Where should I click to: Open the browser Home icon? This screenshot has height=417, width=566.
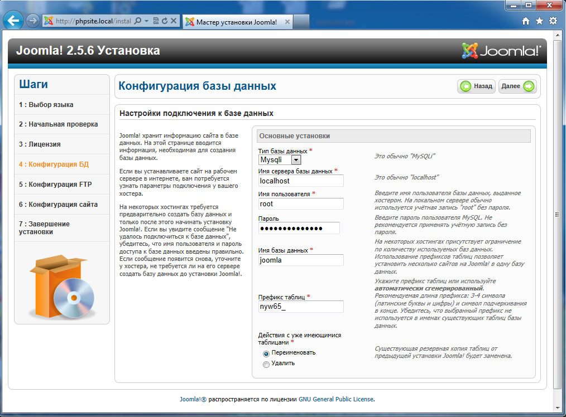click(526, 21)
